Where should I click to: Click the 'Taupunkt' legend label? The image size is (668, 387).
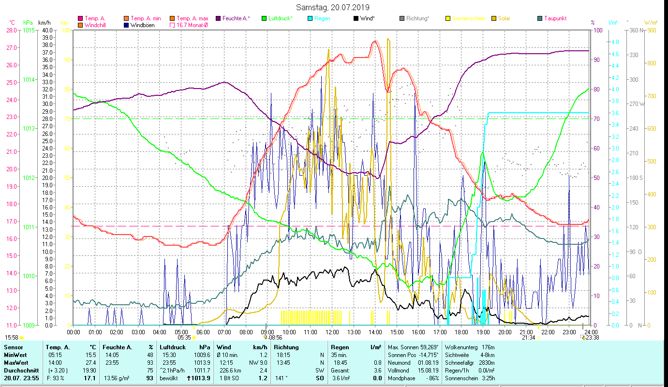[555, 18]
